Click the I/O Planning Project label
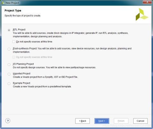The image size is (153, 129). [x=23, y=64]
